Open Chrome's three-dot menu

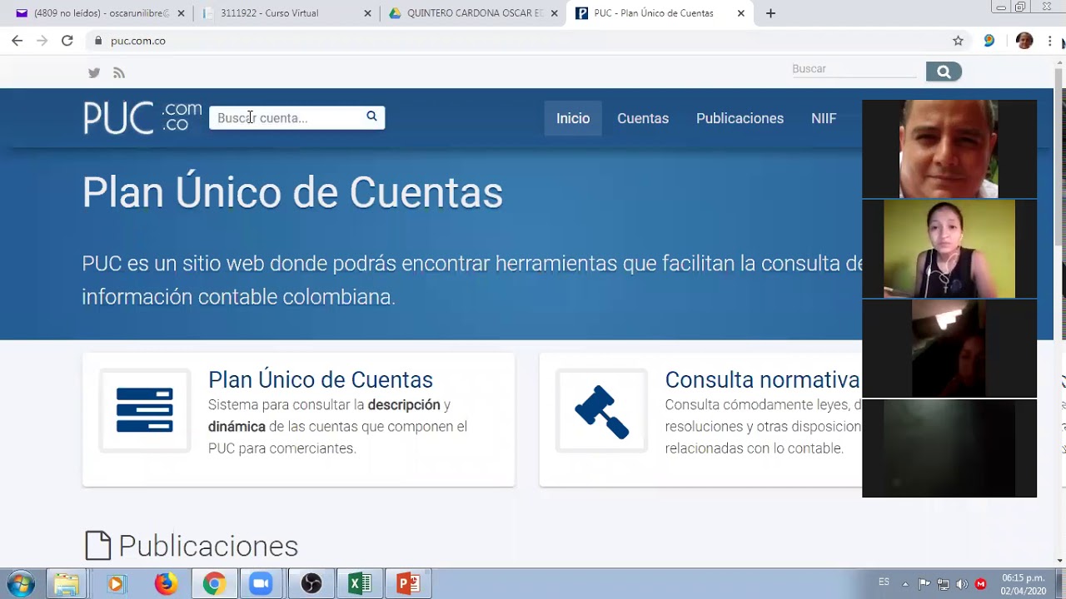coord(1049,40)
